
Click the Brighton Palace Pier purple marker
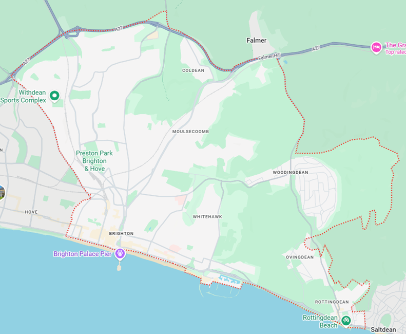point(120,254)
